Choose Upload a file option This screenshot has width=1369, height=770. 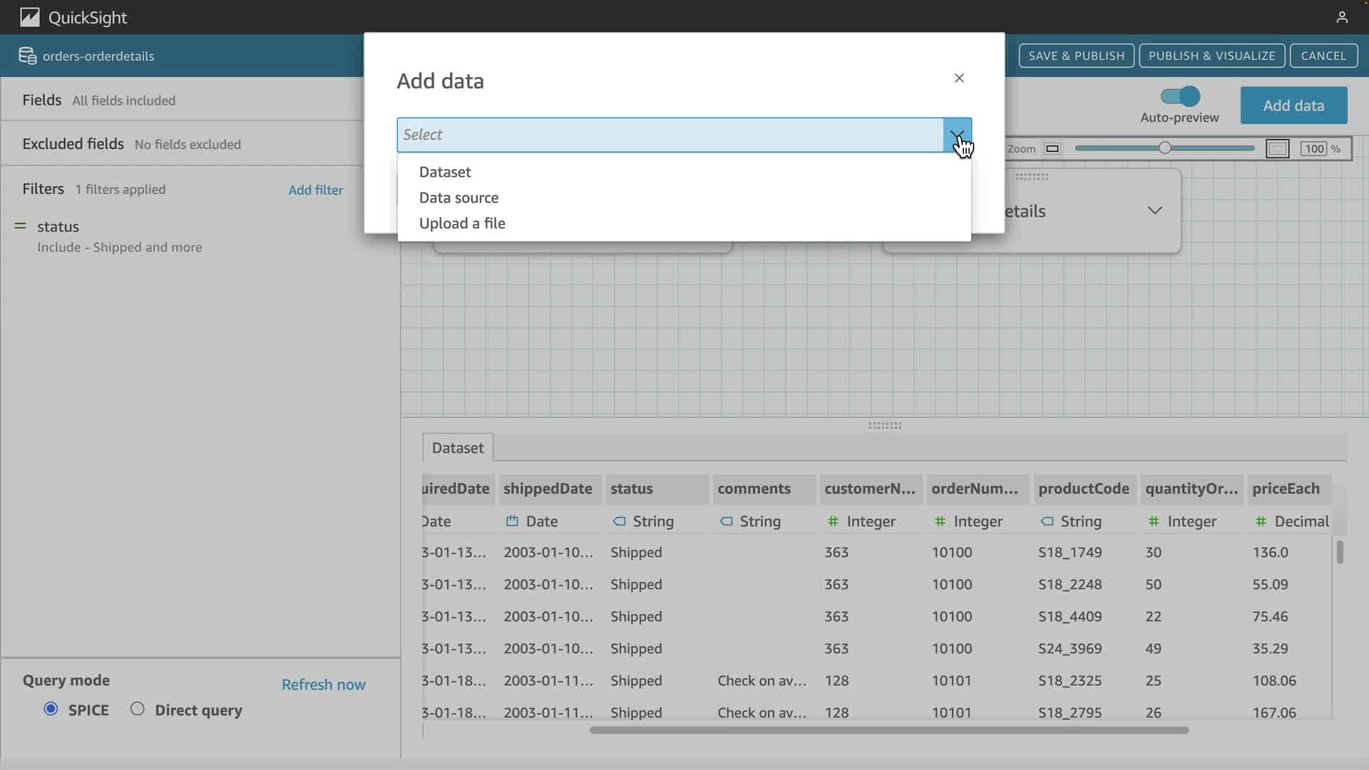point(462,223)
